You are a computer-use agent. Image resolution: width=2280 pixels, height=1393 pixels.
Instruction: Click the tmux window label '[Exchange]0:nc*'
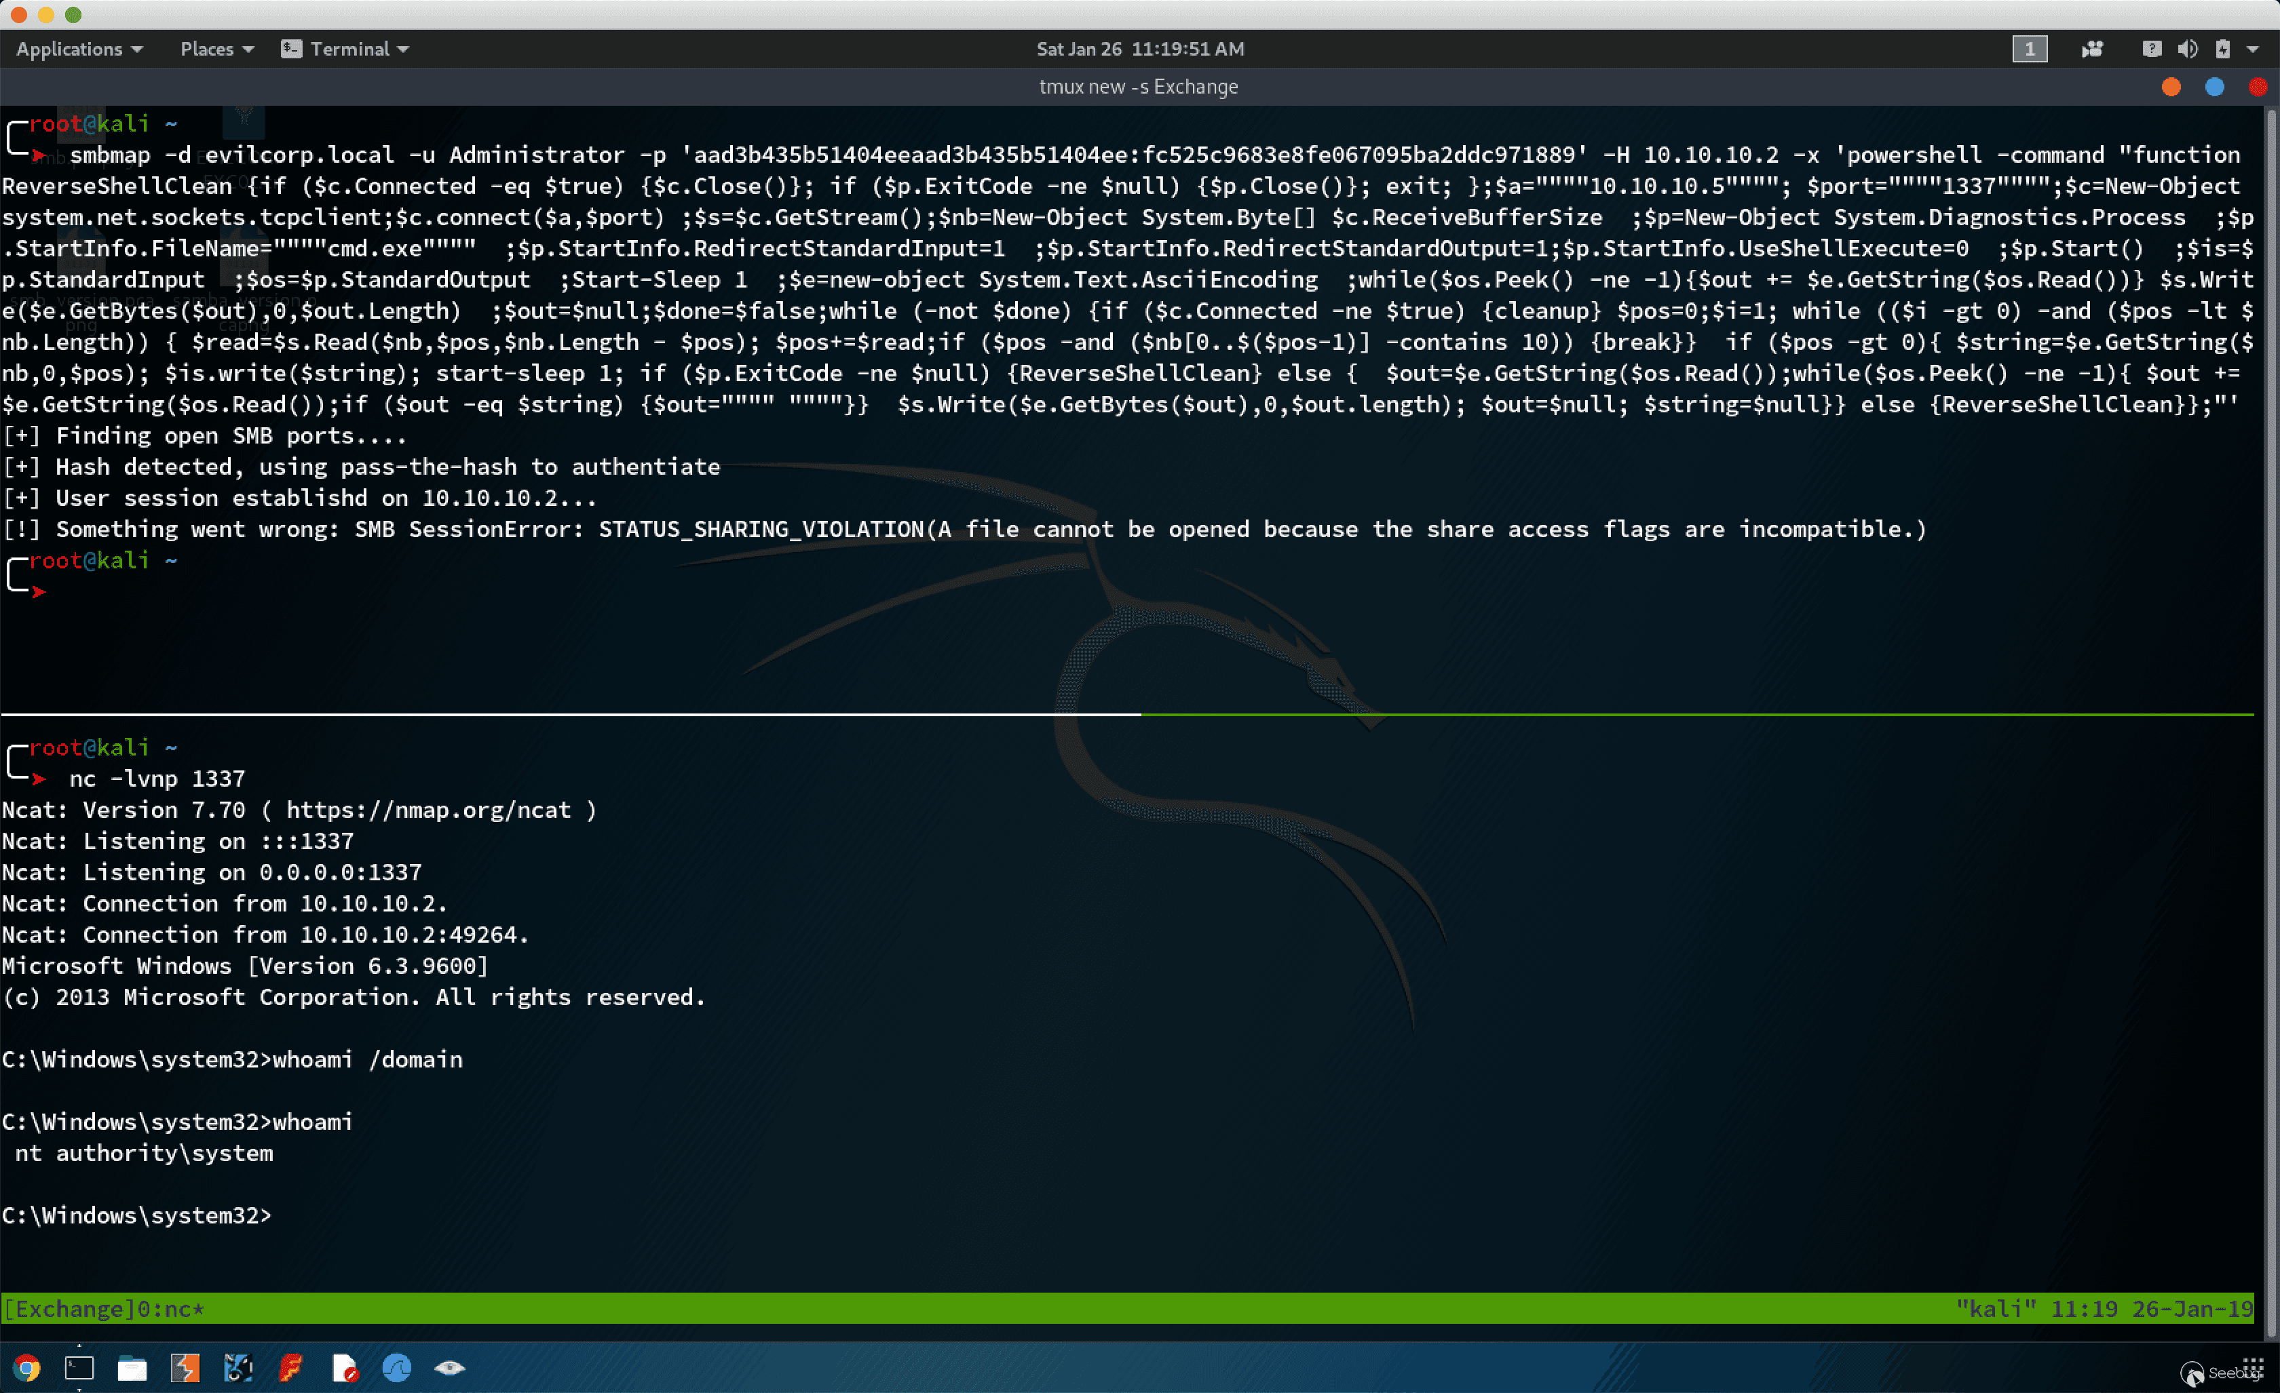pyautogui.click(x=104, y=1309)
